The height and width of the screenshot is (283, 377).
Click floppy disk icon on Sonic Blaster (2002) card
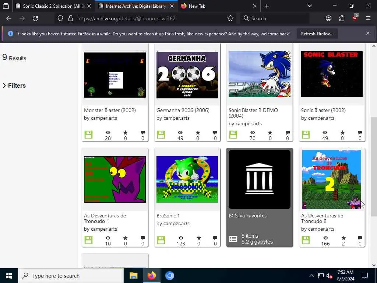coord(306,135)
